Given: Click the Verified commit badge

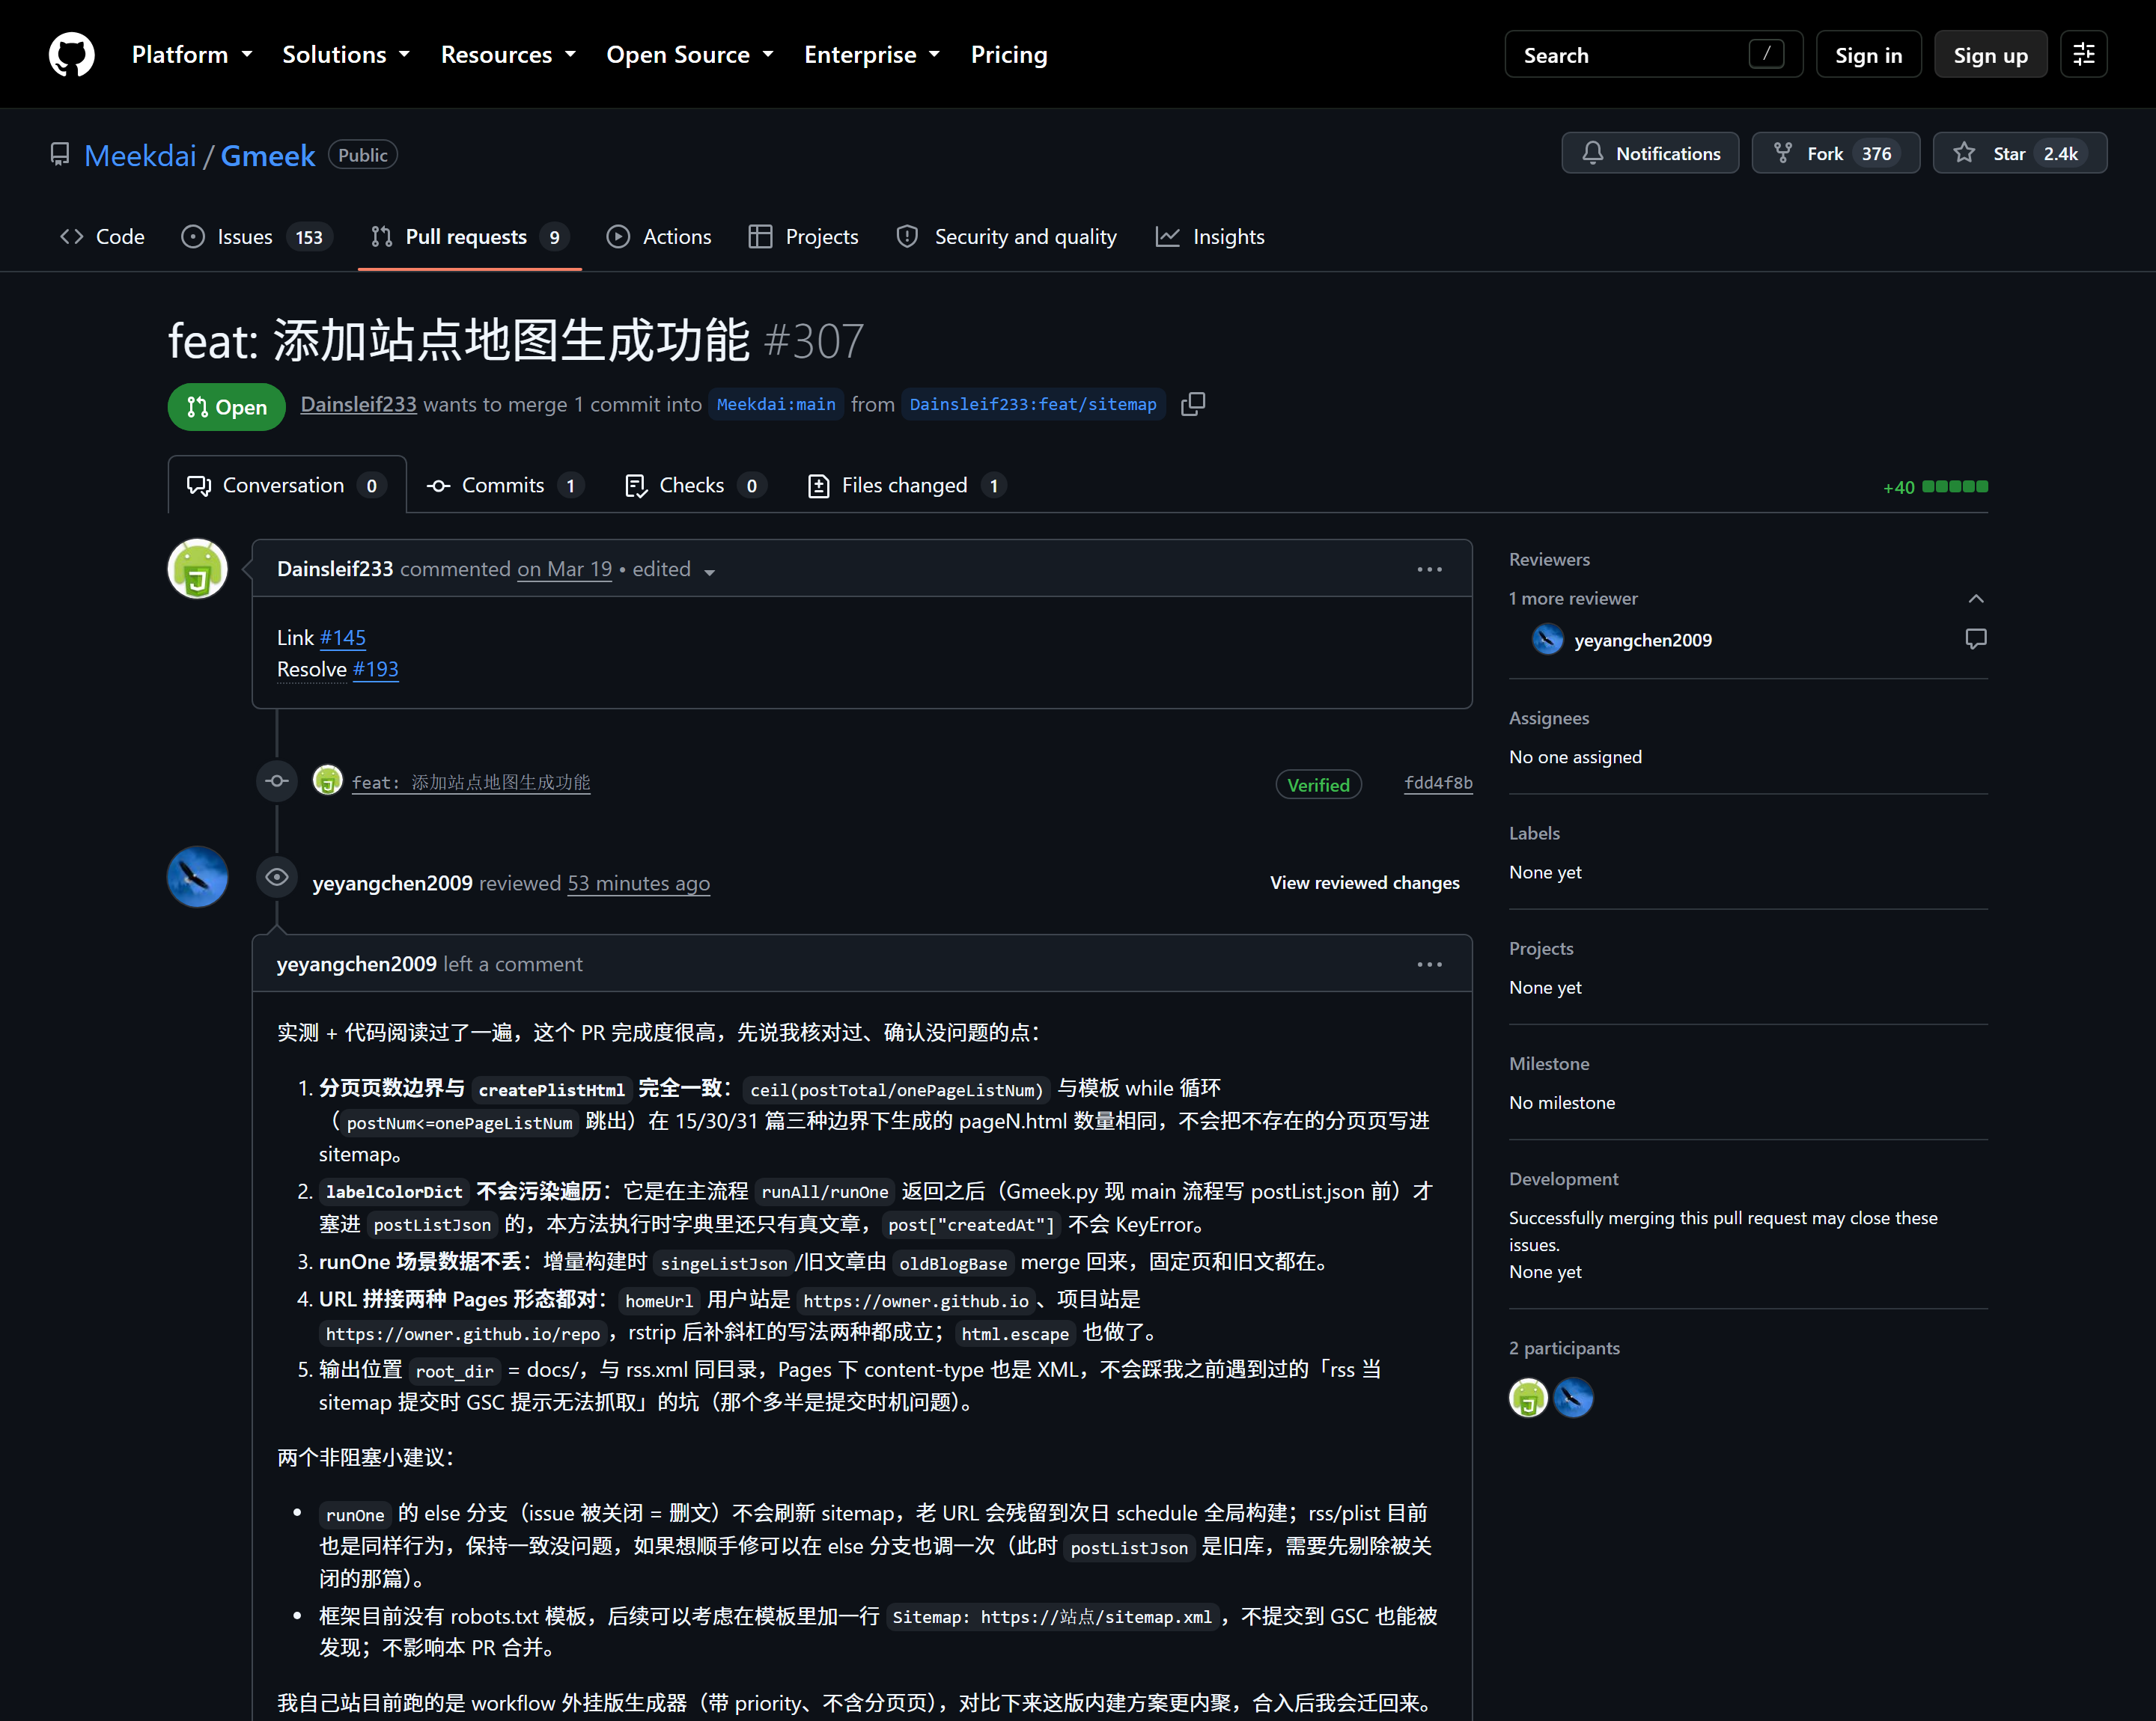Looking at the screenshot, I should [x=1318, y=784].
